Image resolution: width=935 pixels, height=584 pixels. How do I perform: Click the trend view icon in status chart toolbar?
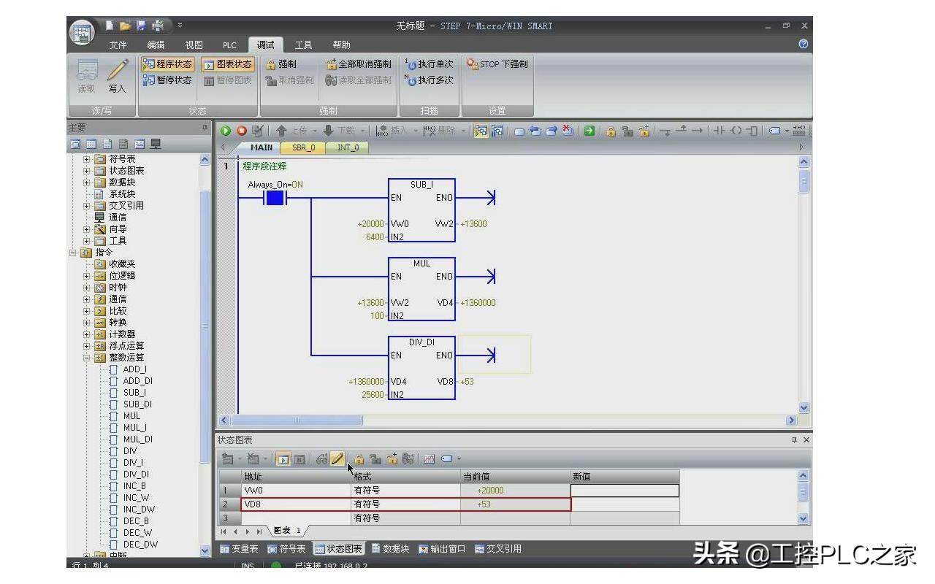coord(430,458)
